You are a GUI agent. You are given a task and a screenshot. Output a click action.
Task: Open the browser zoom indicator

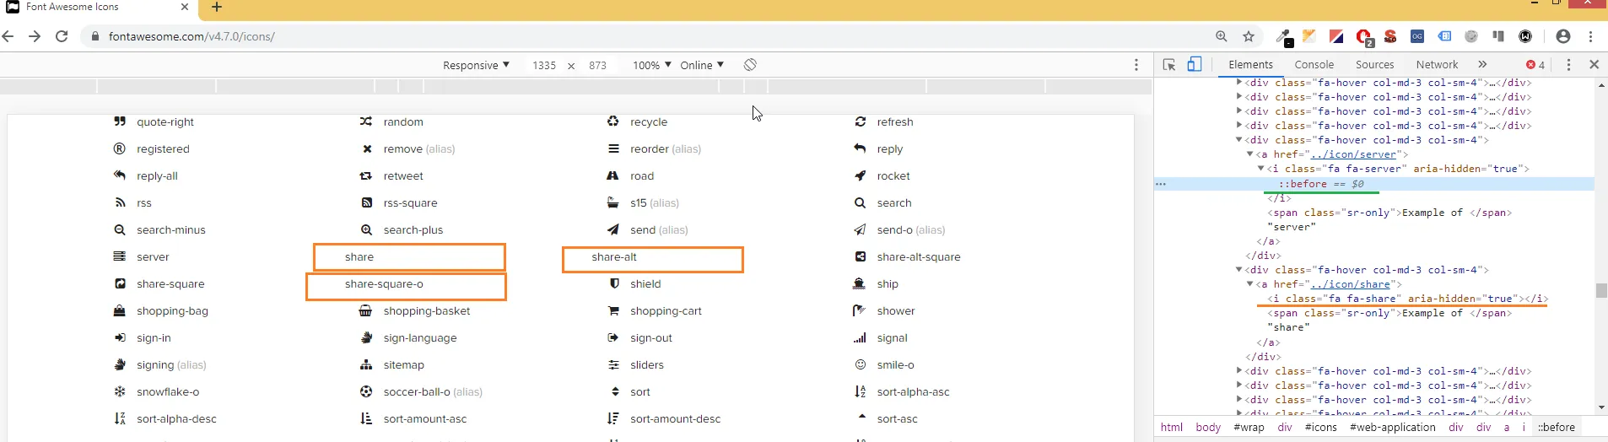[1221, 36]
